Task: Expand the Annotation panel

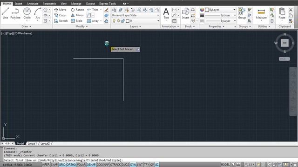Action: 170,26
